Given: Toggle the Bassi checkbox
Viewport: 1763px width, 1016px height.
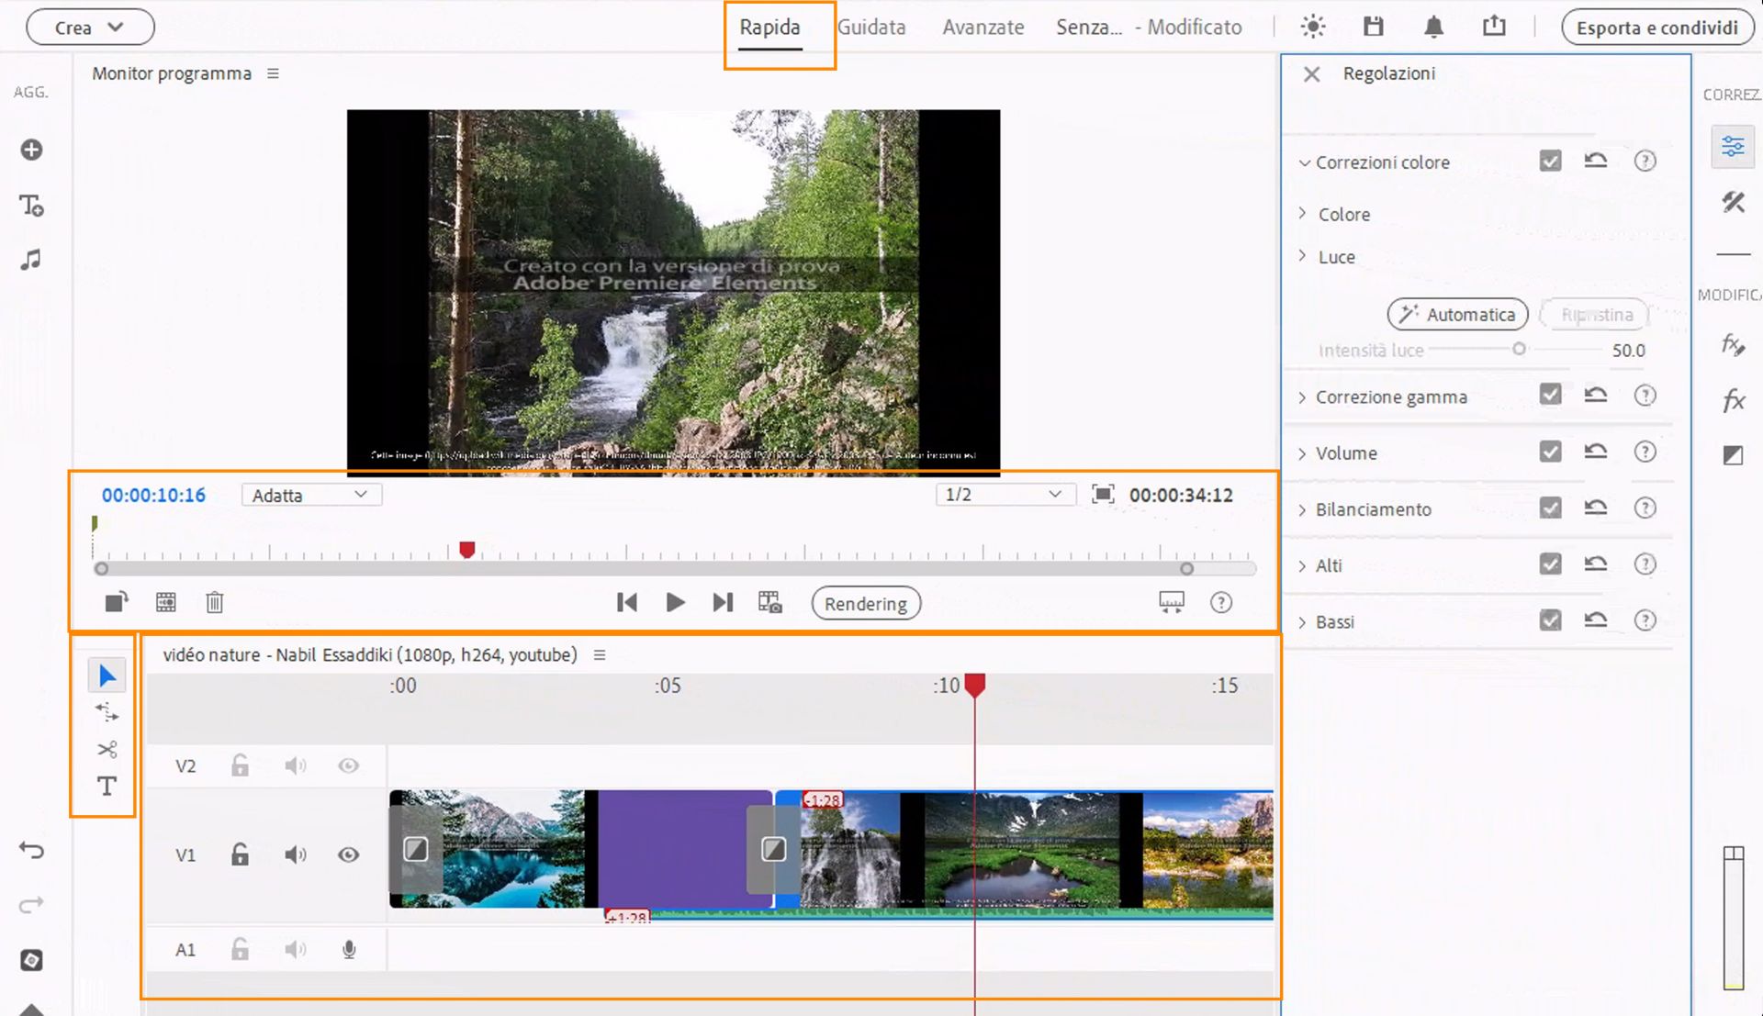Looking at the screenshot, I should pyautogui.click(x=1550, y=620).
